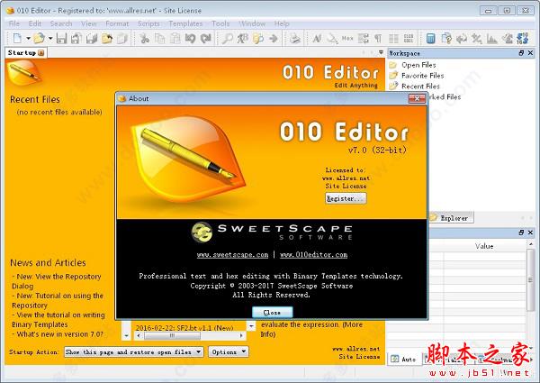Click the Base Converter icon
This screenshot has width=540, height=383.
pos(522,38)
